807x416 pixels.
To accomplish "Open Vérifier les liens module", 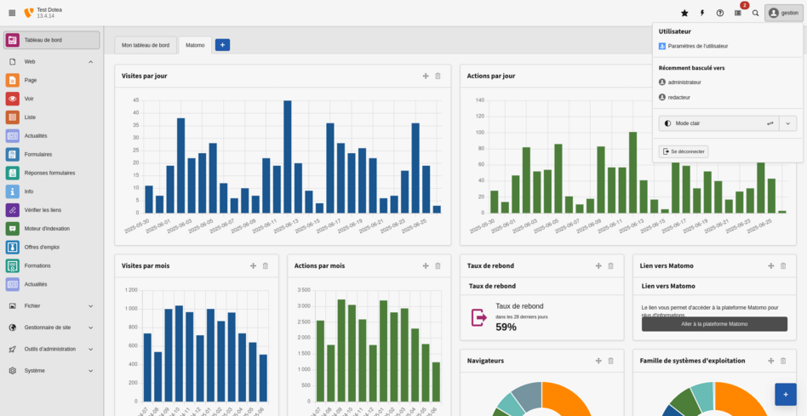I will coord(51,210).
